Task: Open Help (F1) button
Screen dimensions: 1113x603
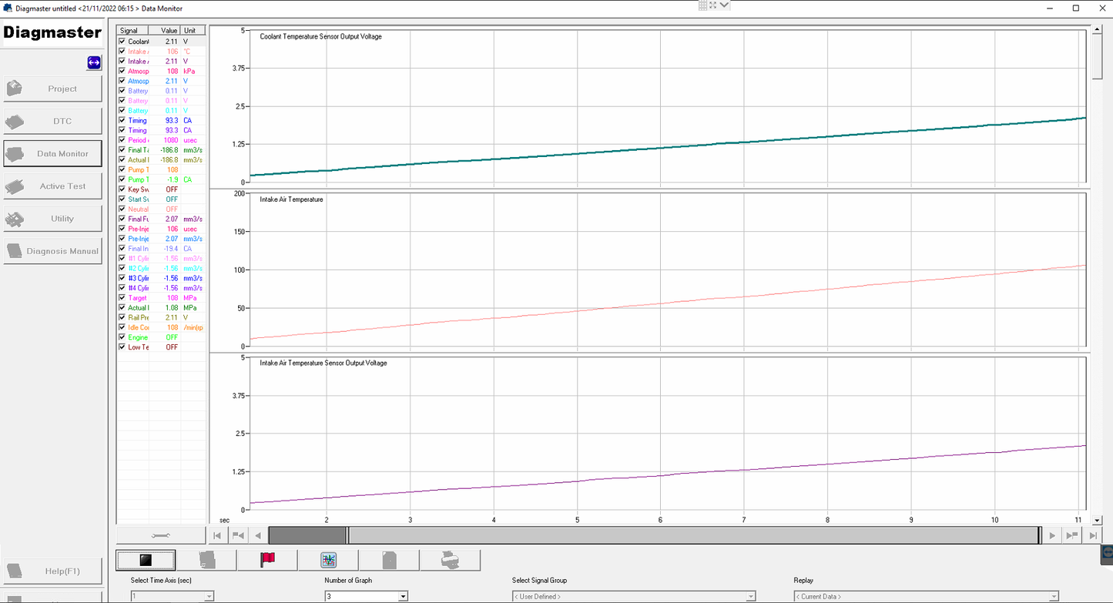Action: coord(52,571)
